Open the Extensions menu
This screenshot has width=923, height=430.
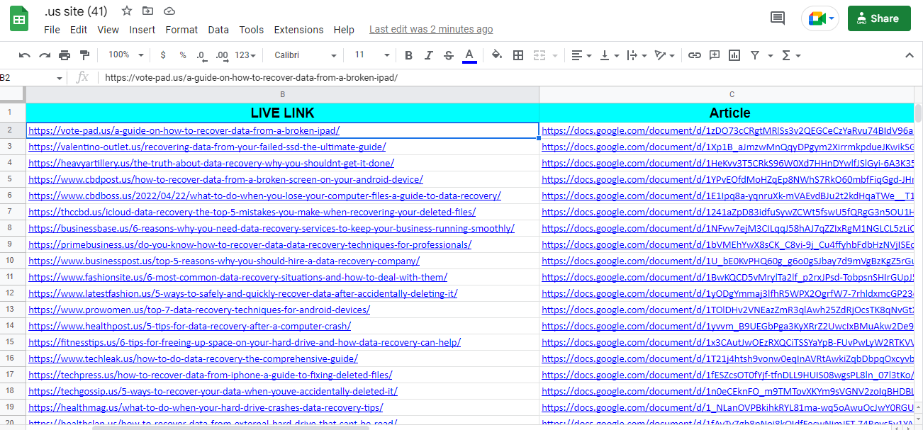[298, 30]
